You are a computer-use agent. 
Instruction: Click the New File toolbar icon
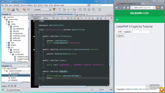[5, 10]
